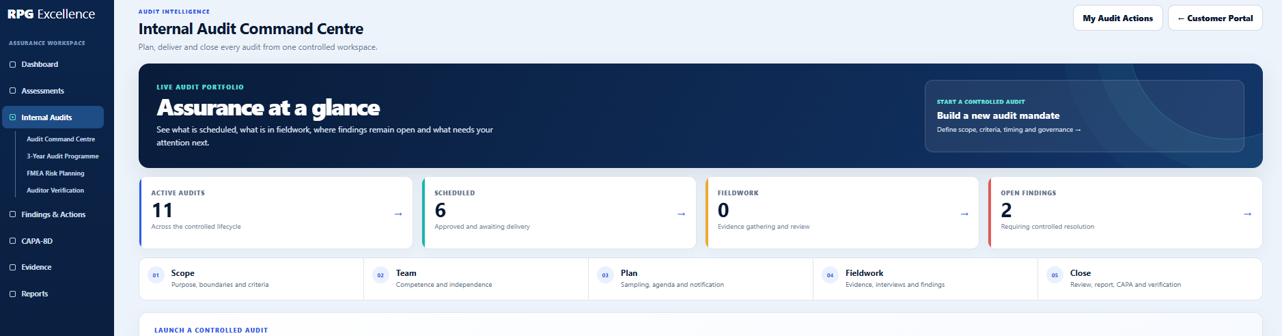Screen dimensions: 1282x336
Task: Click the Fieldwork count 0
Action: [723, 210]
